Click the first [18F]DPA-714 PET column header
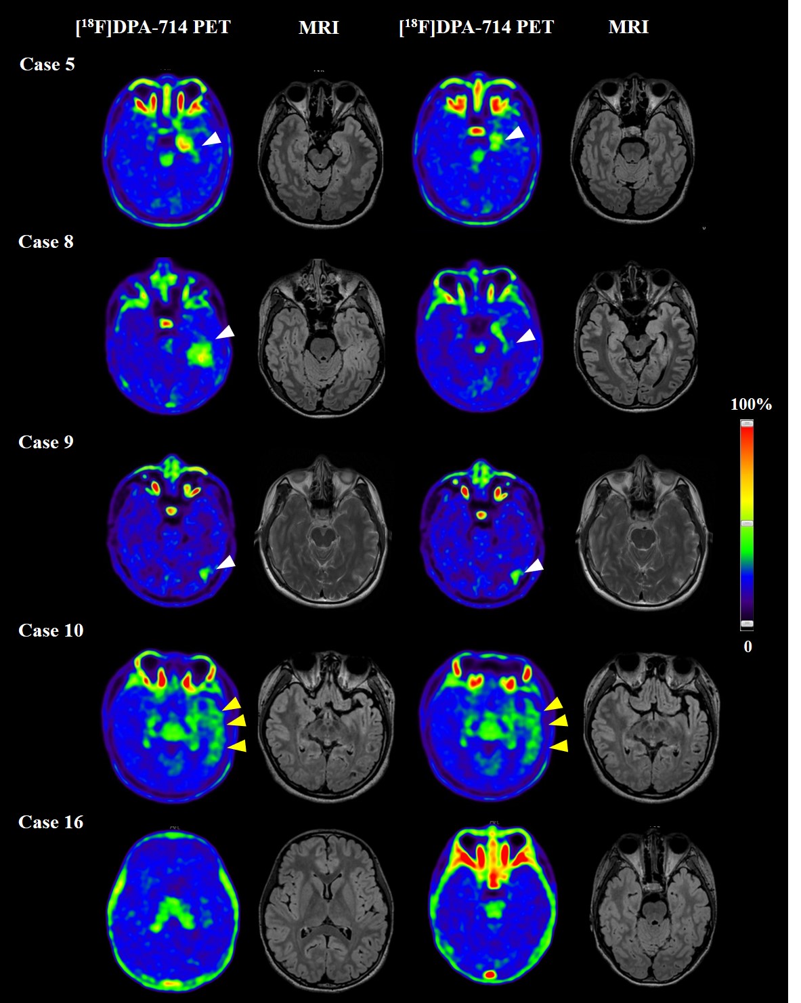This screenshot has height=1003, width=801. coord(153,27)
